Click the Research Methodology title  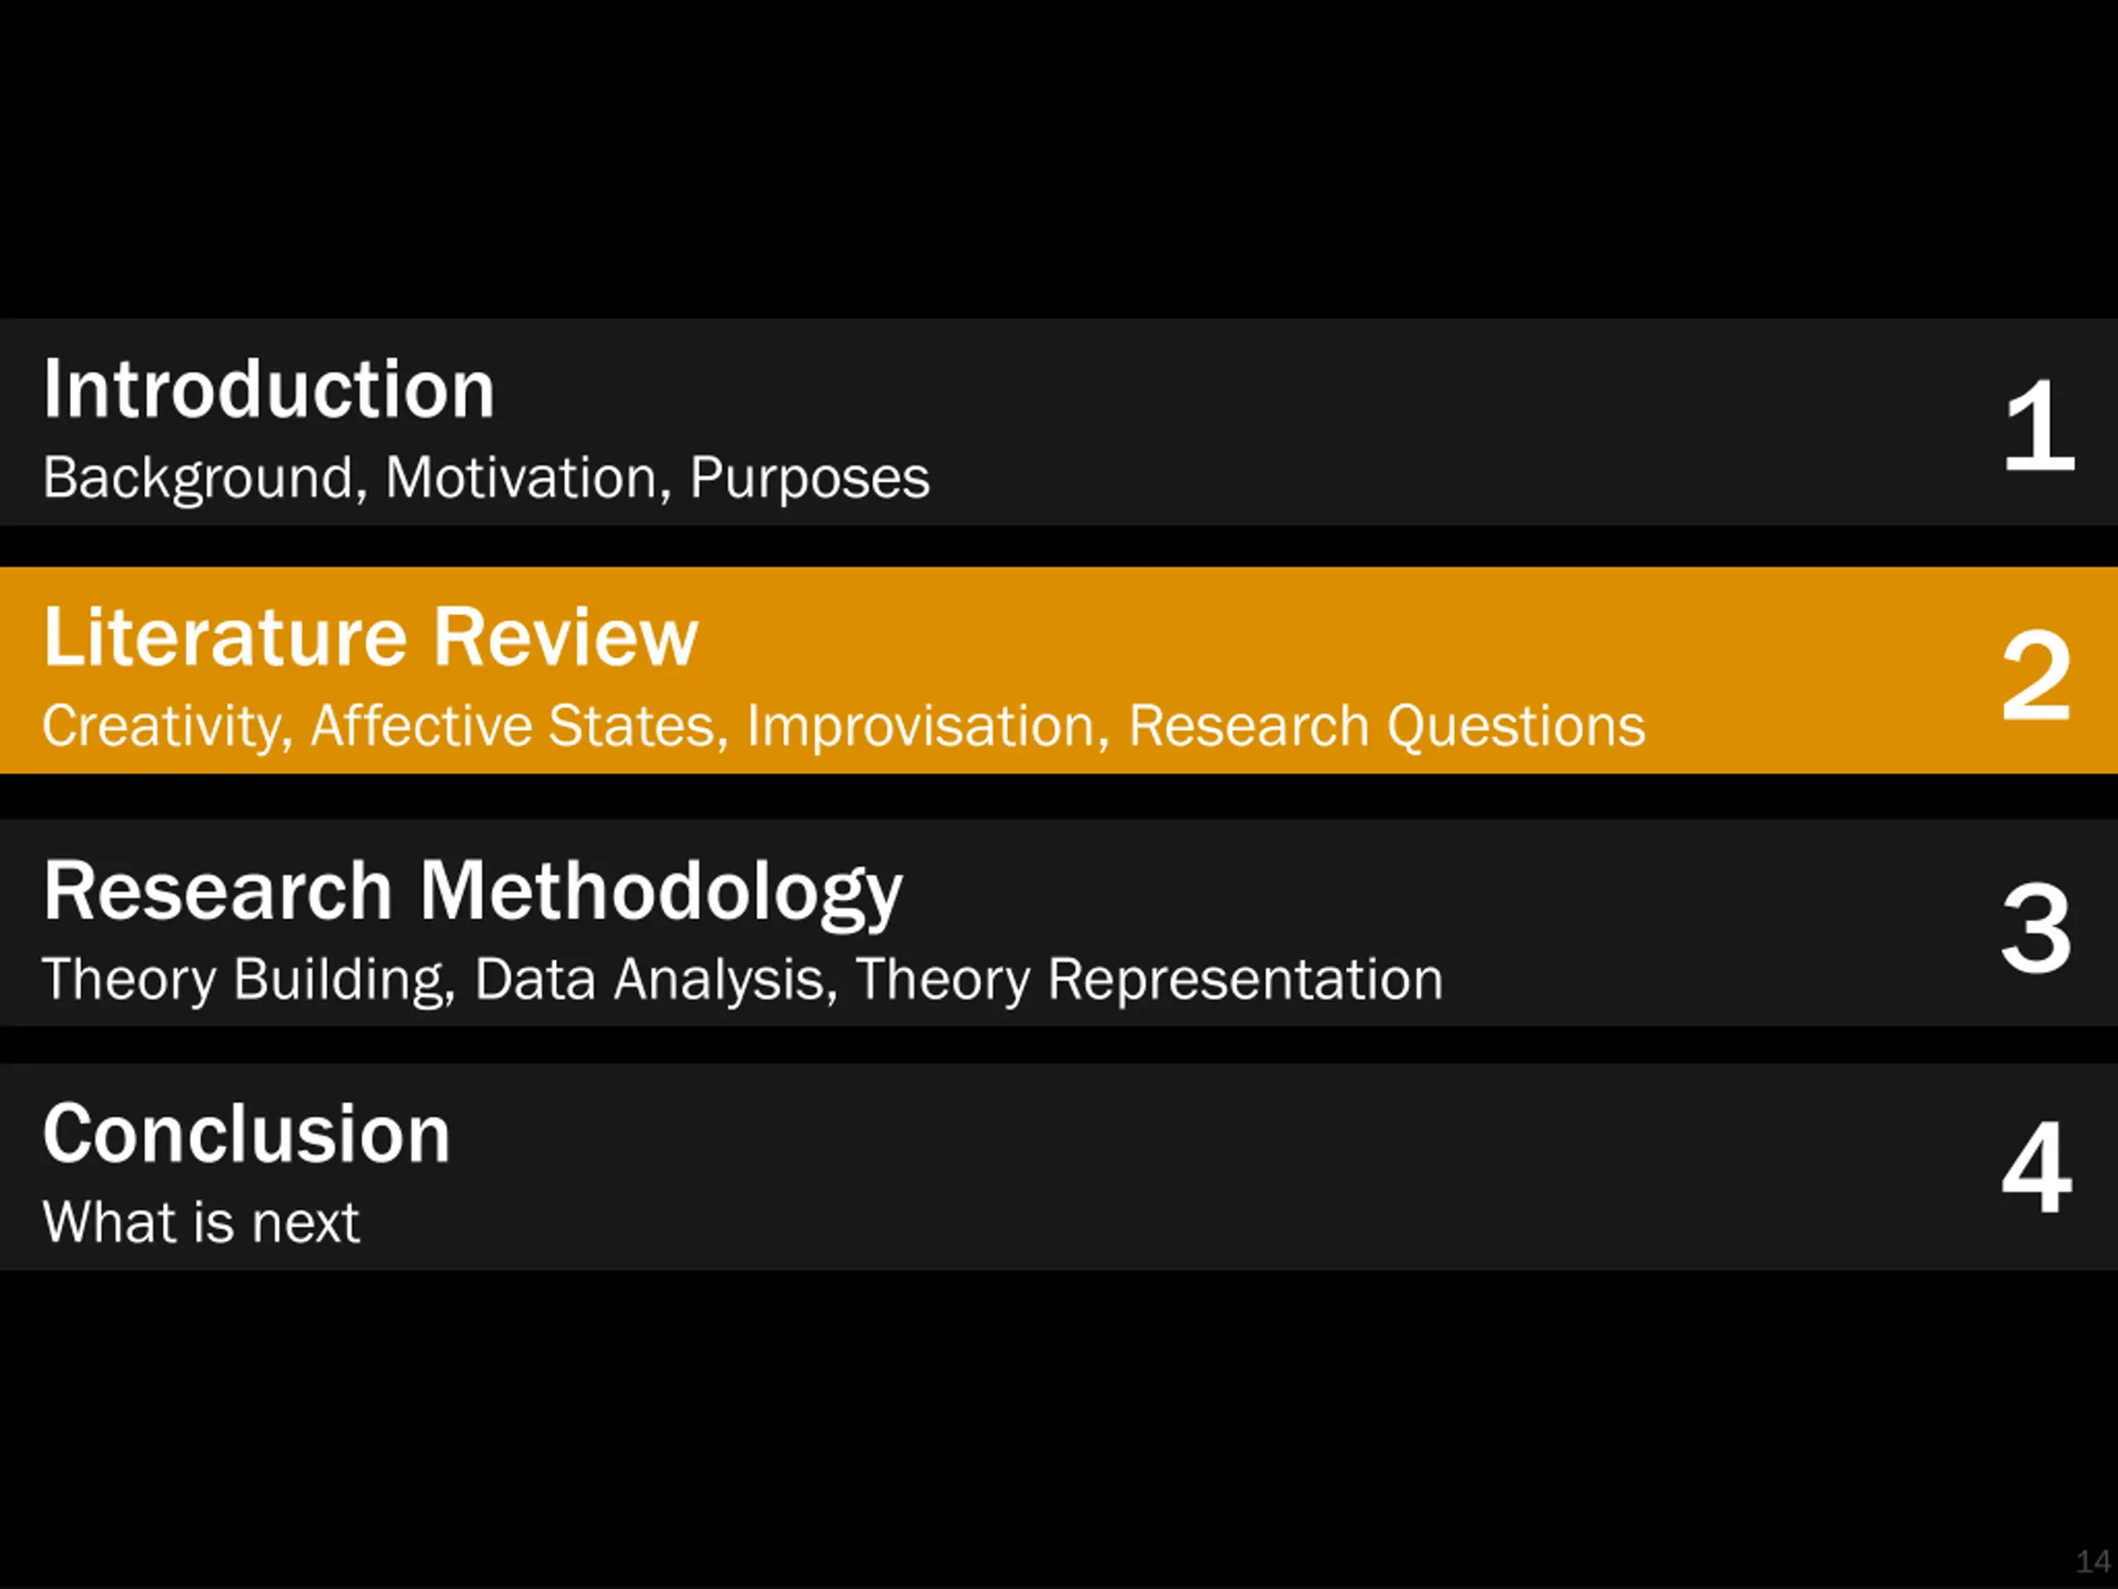(472, 893)
